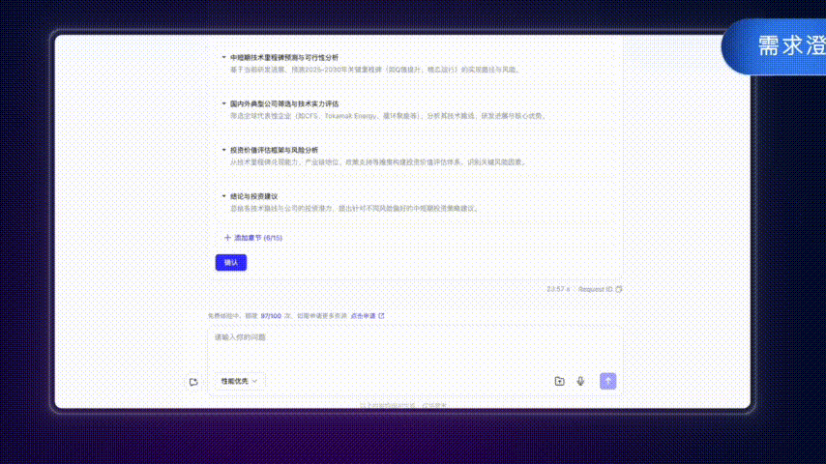Click the upload file folder icon
The height and width of the screenshot is (464, 826).
click(559, 381)
